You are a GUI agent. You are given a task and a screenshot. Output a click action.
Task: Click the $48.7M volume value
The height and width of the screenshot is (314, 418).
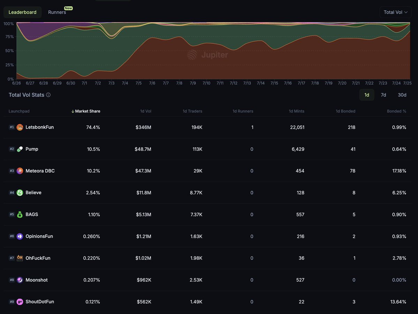tap(143, 149)
